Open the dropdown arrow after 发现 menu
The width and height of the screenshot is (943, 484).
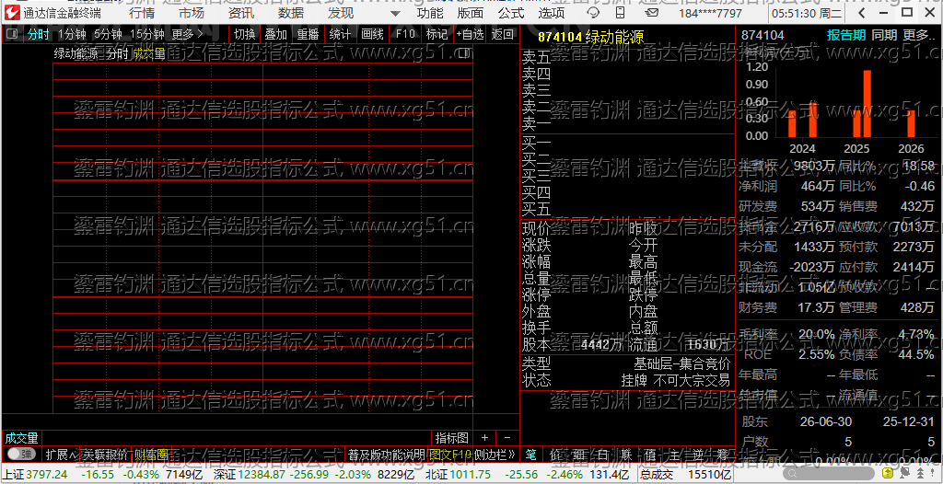394,13
